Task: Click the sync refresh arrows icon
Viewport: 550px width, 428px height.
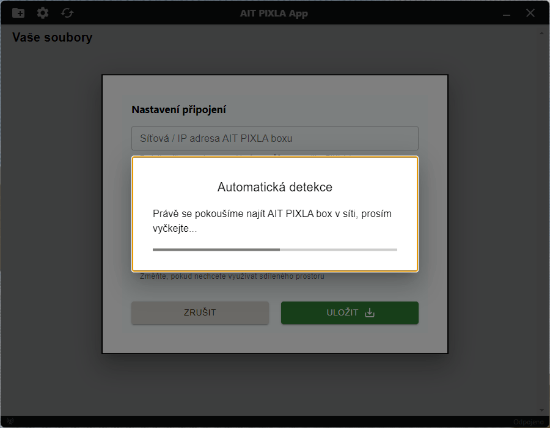Action: 67,13
